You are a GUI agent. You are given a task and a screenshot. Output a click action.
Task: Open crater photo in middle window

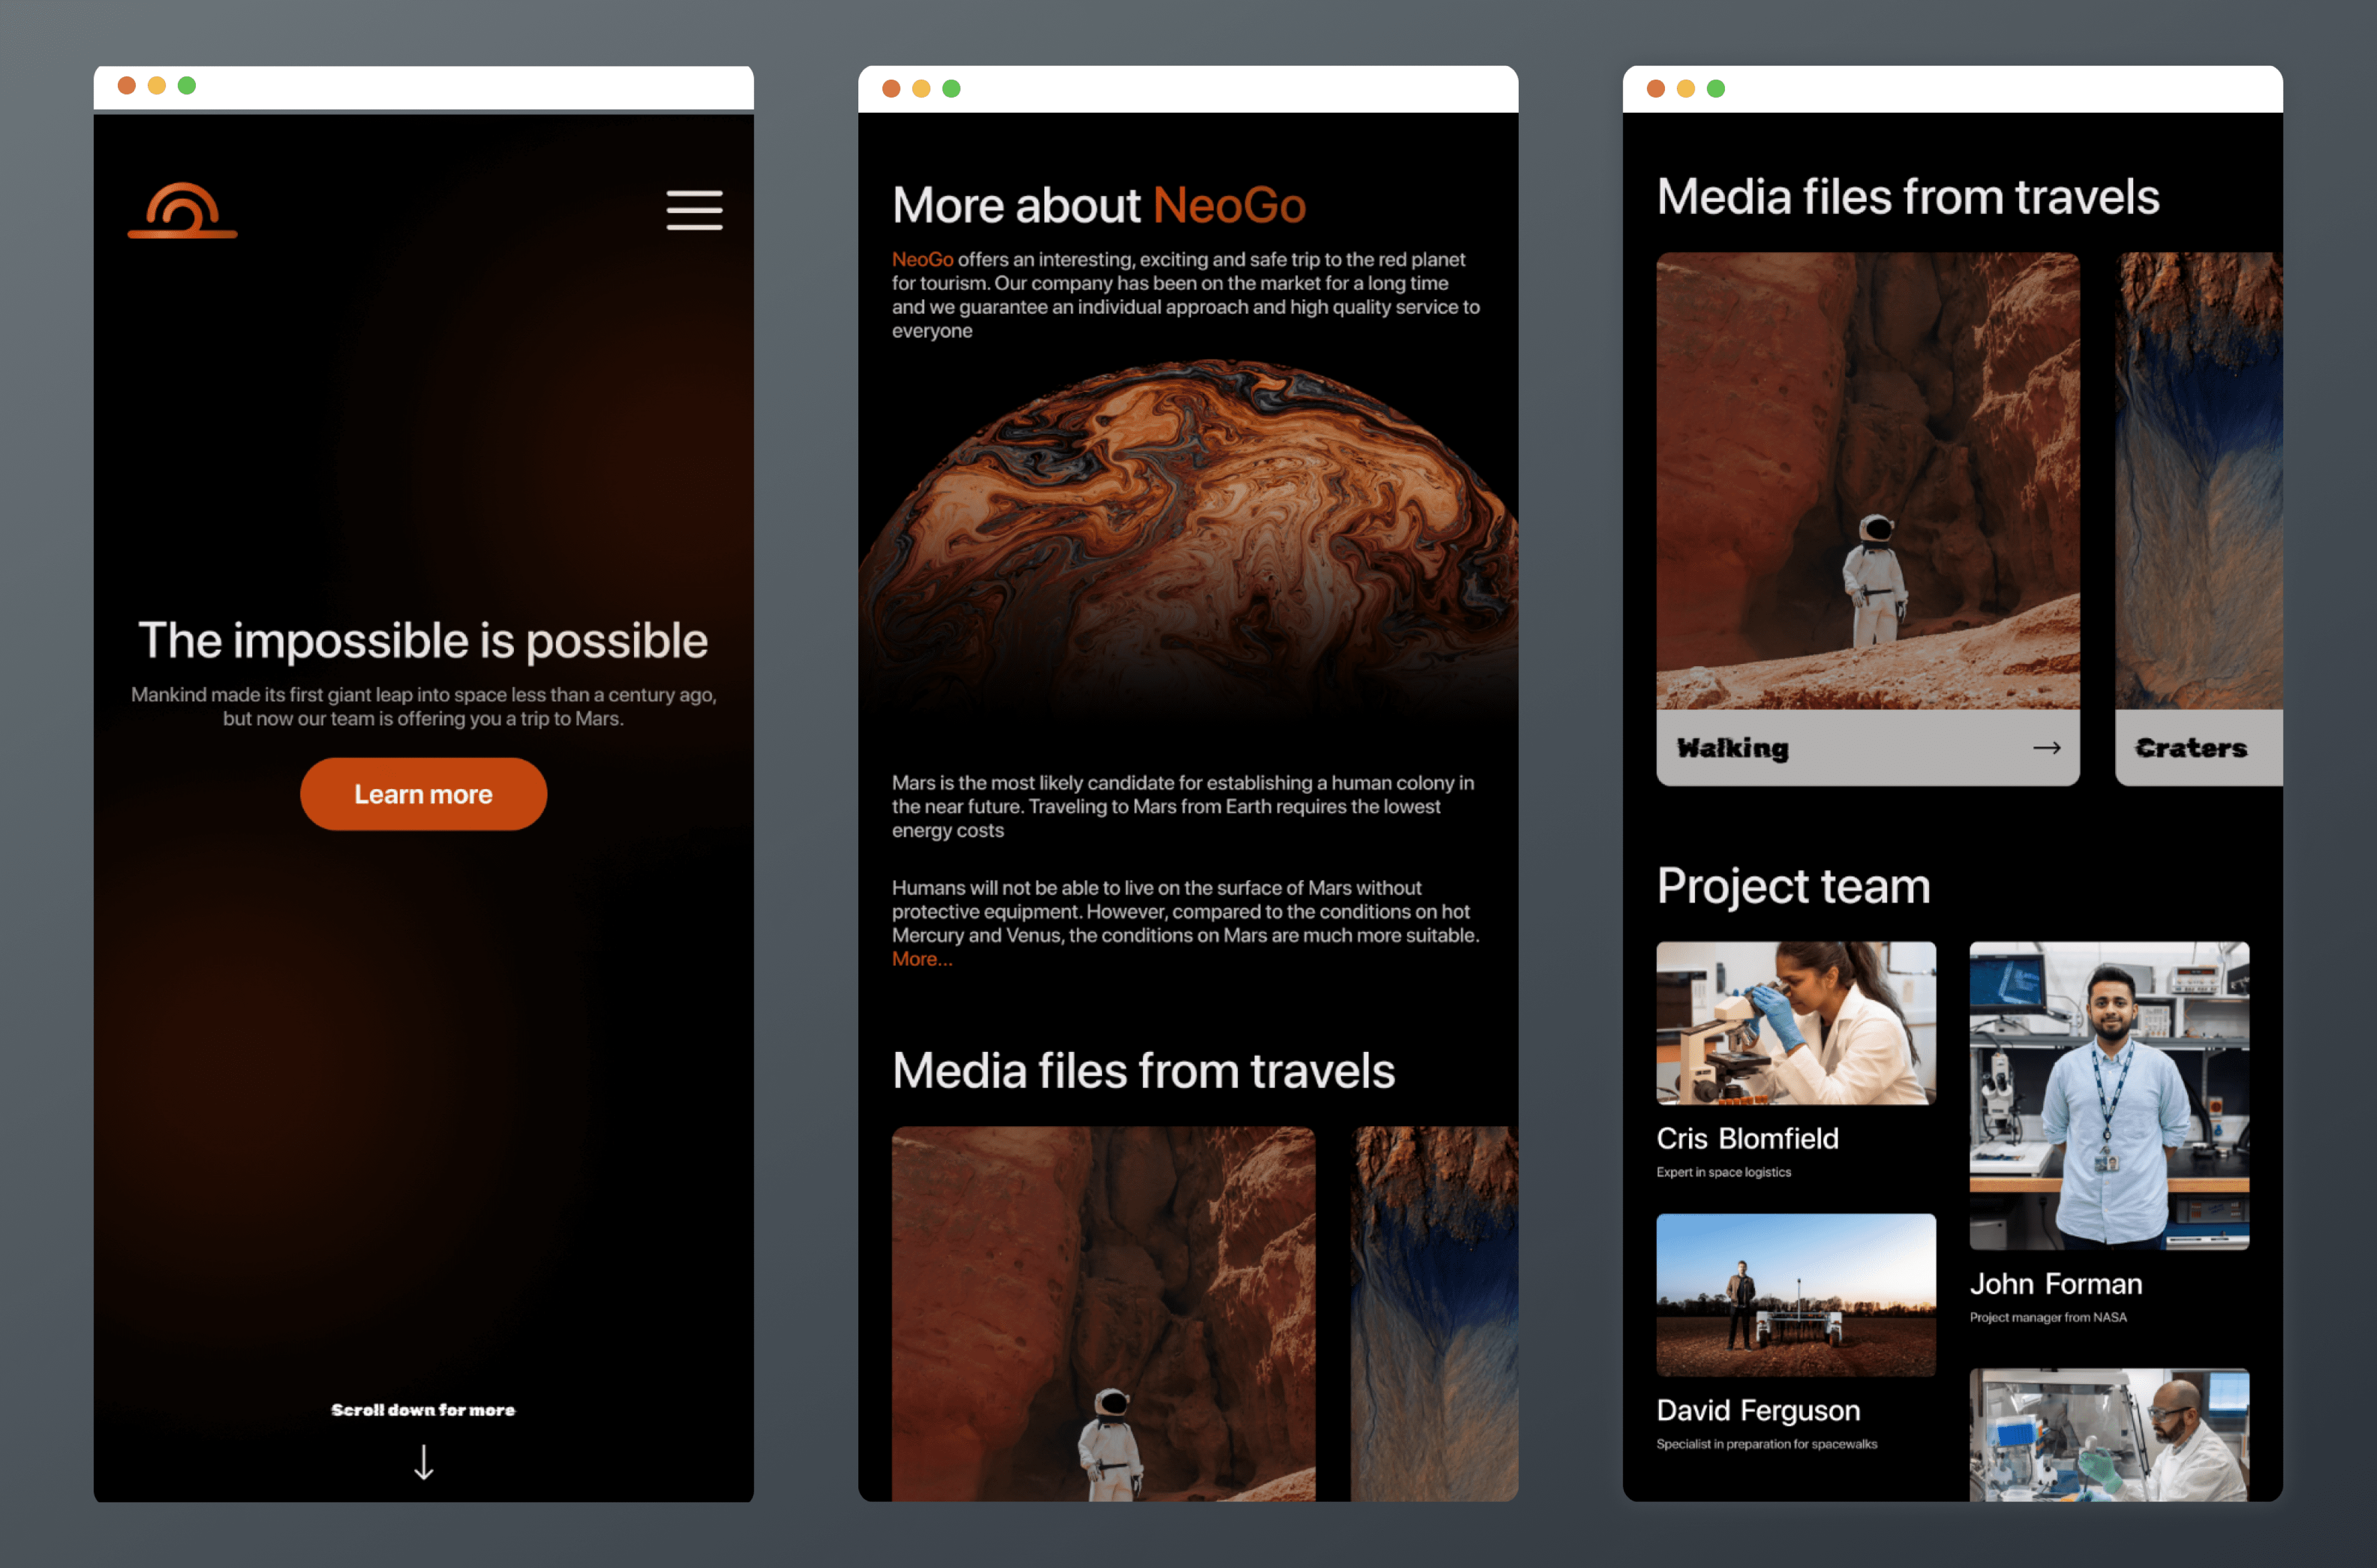[x=1434, y=1313]
